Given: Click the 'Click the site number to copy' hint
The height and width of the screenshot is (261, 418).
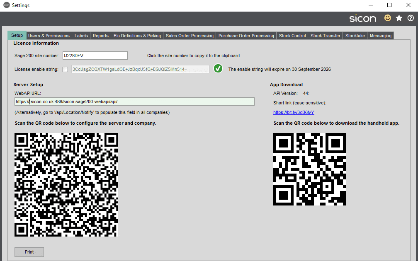Looking at the screenshot, I should [193, 56].
